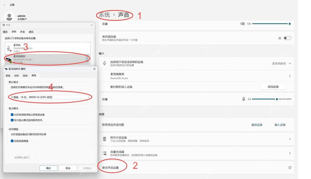Click the speaker icon for all sound devices
The image size is (311, 179).
tap(104, 139)
